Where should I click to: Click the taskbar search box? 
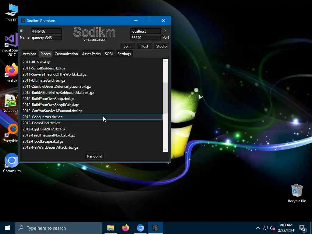pos(58,228)
